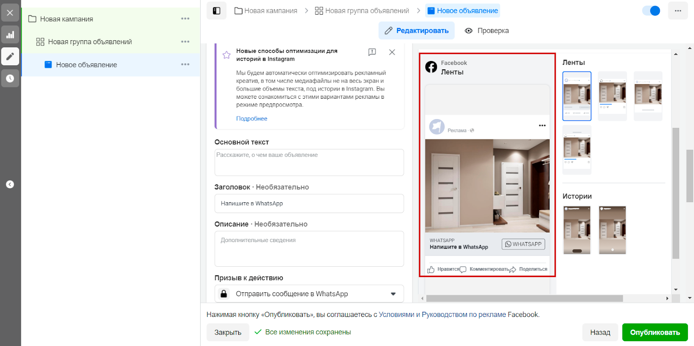Open the Призыв к действию dropdown
This screenshot has height=346, width=694.
pos(309,294)
